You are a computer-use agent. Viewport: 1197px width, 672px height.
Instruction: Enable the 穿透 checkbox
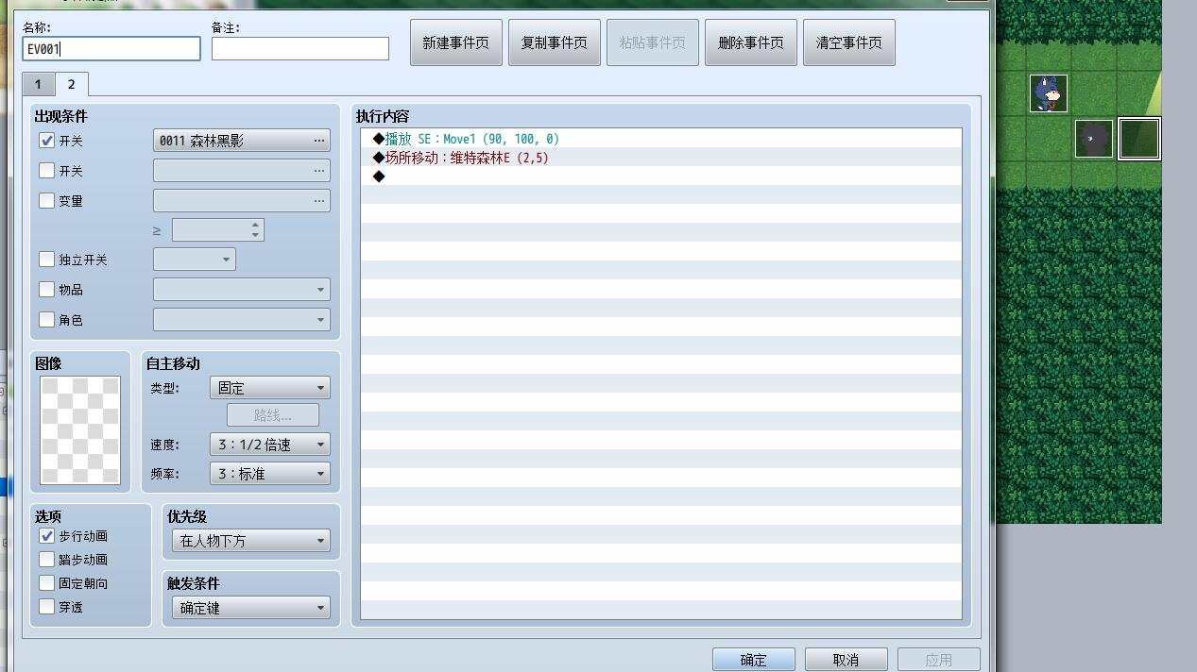pos(46,607)
